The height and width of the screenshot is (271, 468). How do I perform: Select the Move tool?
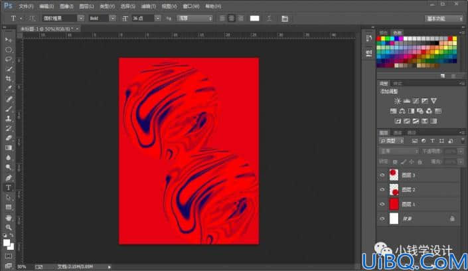pyautogui.click(x=9, y=40)
